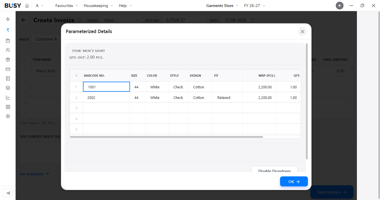This screenshot has height=200, width=380.
Task: Click the Design Cotton cell in row 2
Action: (201, 97)
